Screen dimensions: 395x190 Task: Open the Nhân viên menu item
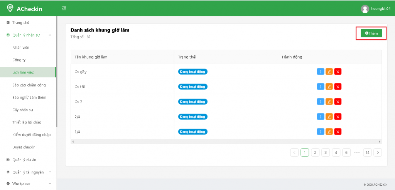point(21,48)
